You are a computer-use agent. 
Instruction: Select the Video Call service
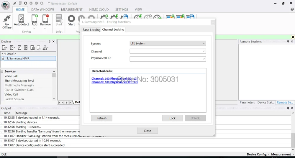(11, 94)
